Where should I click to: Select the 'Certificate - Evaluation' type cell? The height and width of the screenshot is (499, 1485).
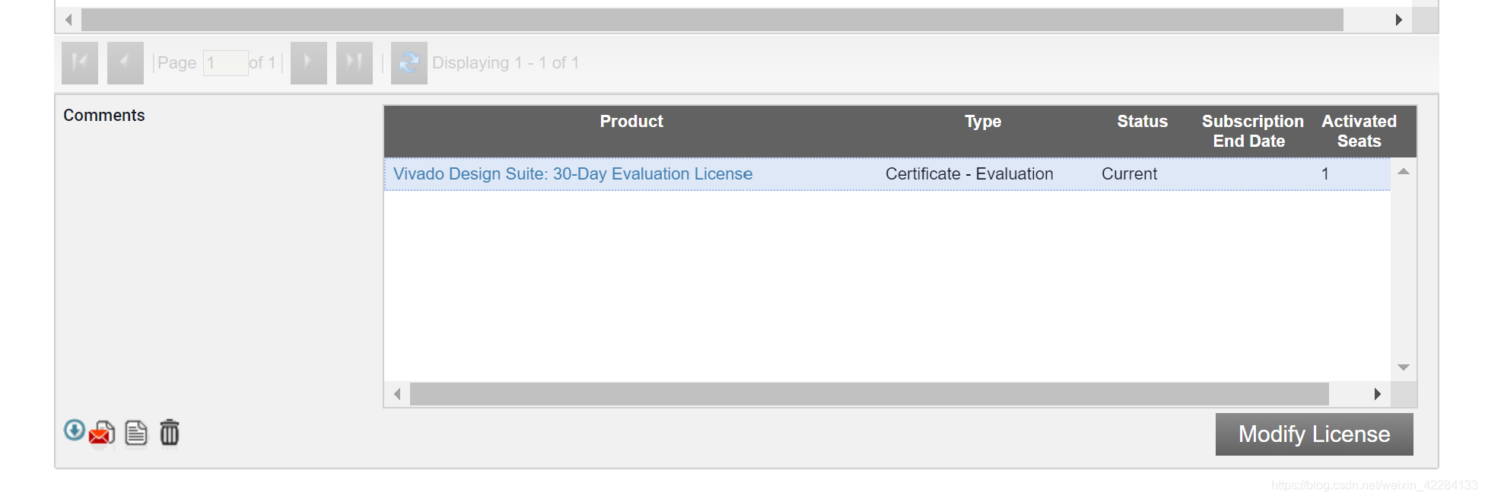coord(969,174)
